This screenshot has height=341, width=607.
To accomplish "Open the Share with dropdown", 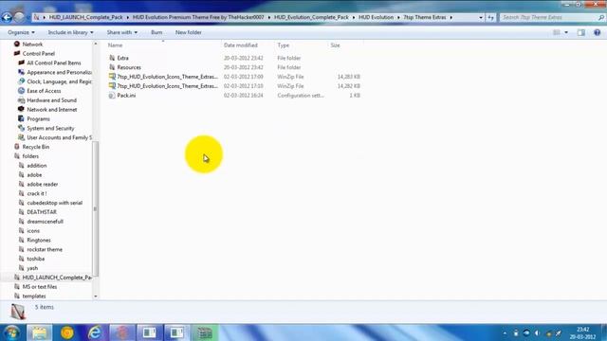I will pos(122,32).
